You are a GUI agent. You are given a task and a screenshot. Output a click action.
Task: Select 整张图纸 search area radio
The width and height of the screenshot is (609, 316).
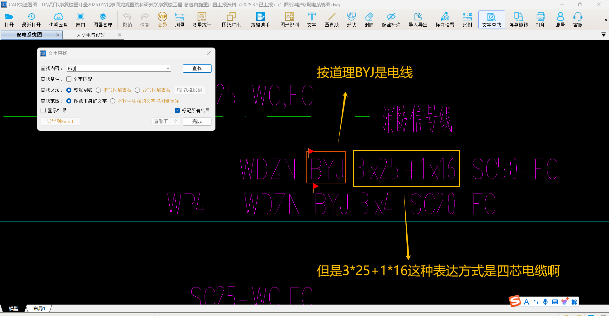tap(69, 90)
